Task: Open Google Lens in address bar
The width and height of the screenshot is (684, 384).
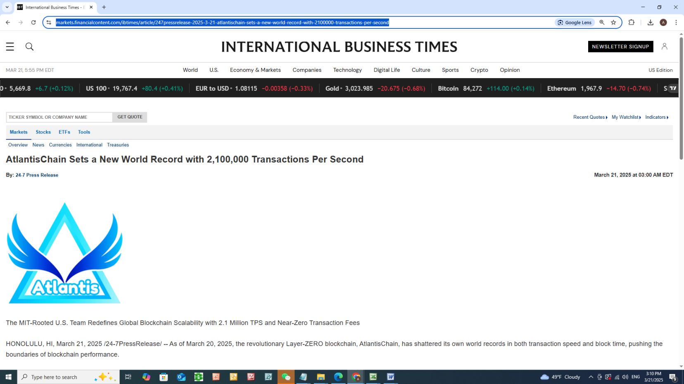Action: 575,23
